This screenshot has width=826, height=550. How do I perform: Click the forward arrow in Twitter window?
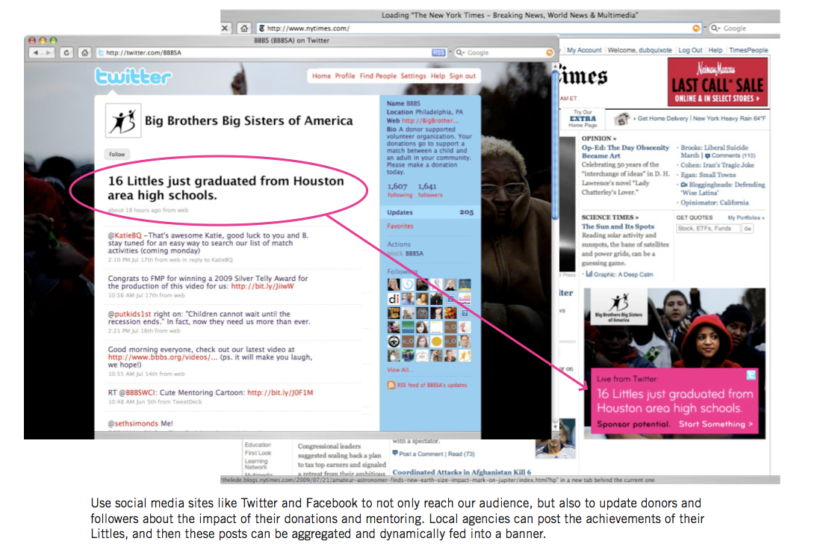[47, 53]
